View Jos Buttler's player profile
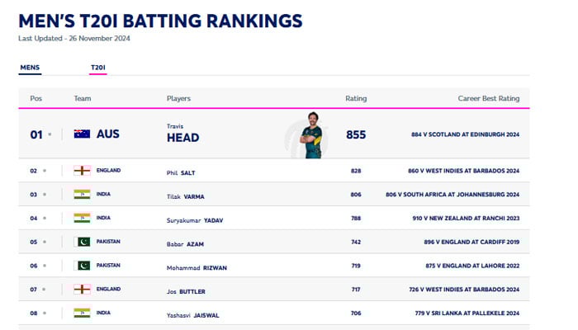This screenshot has width=578, height=330. [x=187, y=291]
